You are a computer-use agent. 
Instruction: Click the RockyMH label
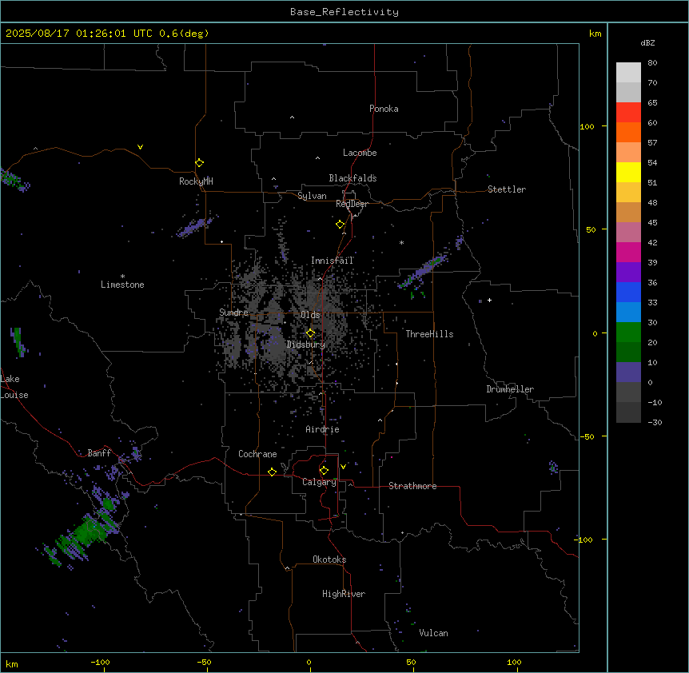point(196,181)
